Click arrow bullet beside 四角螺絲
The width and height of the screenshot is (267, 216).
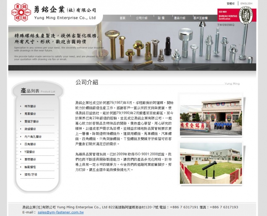coord(21,144)
